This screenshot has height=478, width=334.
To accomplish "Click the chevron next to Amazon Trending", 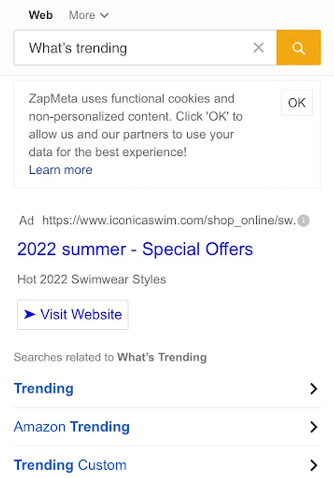I will click(314, 427).
